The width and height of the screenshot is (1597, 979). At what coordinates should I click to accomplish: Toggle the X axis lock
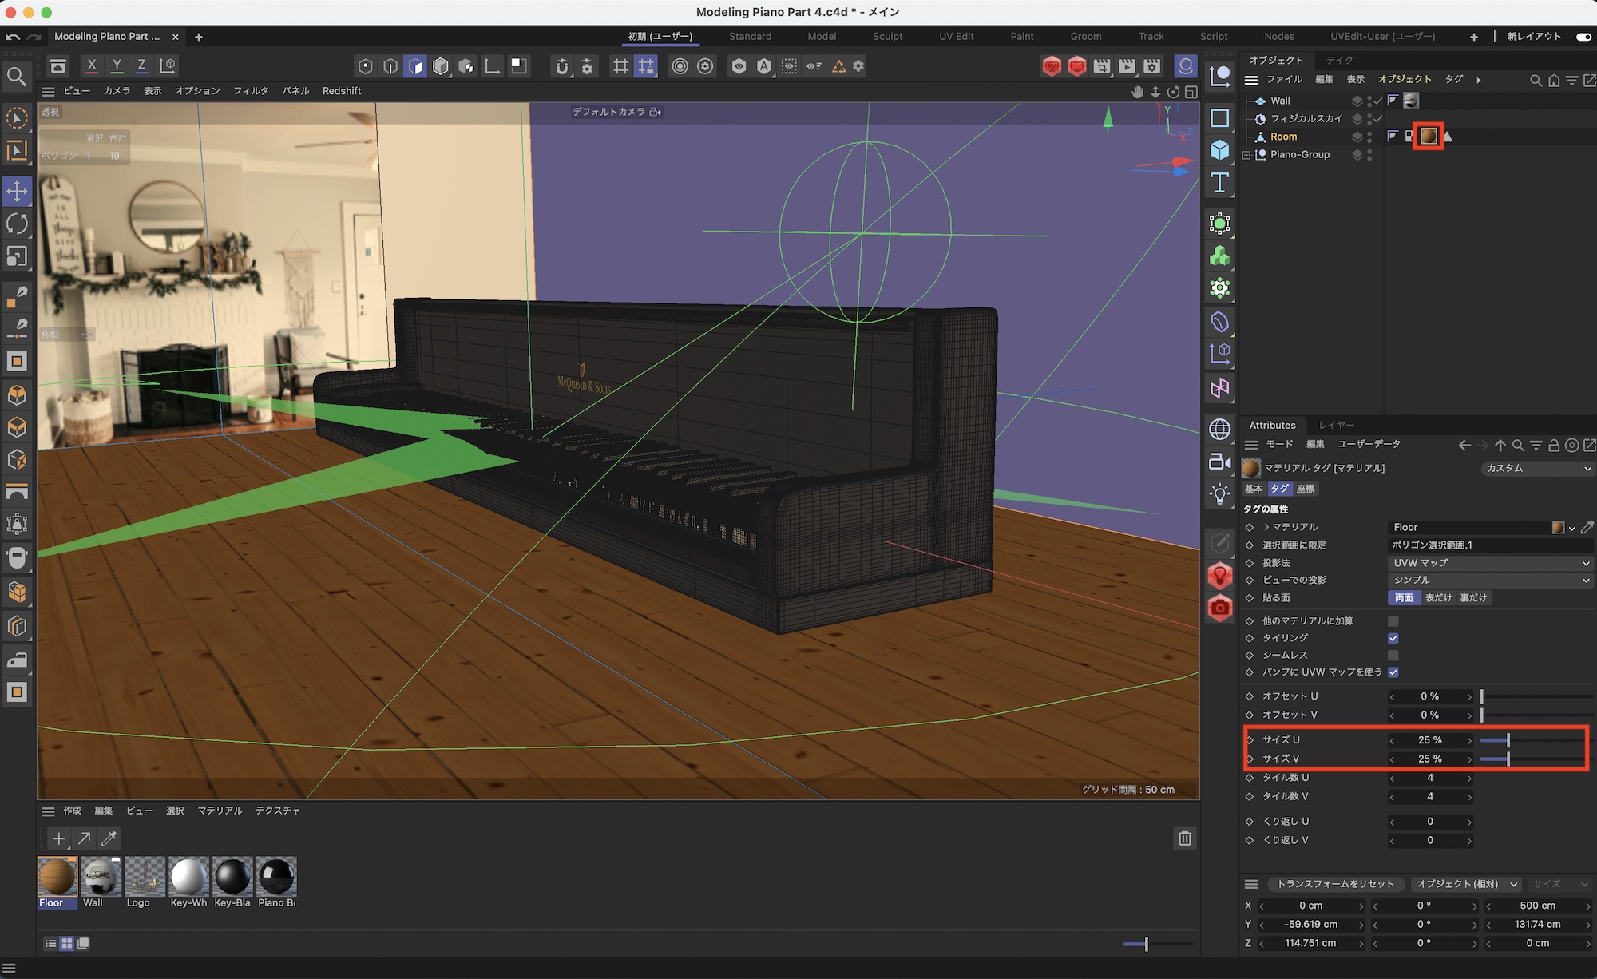(x=92, y=65)
